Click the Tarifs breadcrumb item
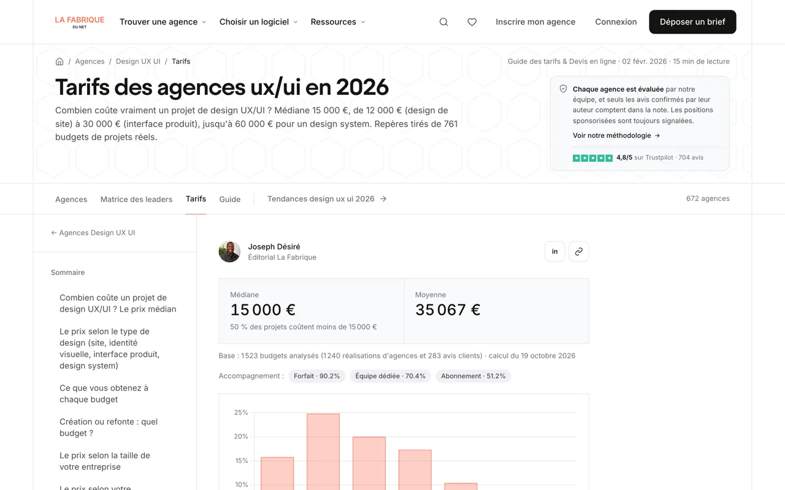Viewport: 785px width, 490px height. (181, 61)
